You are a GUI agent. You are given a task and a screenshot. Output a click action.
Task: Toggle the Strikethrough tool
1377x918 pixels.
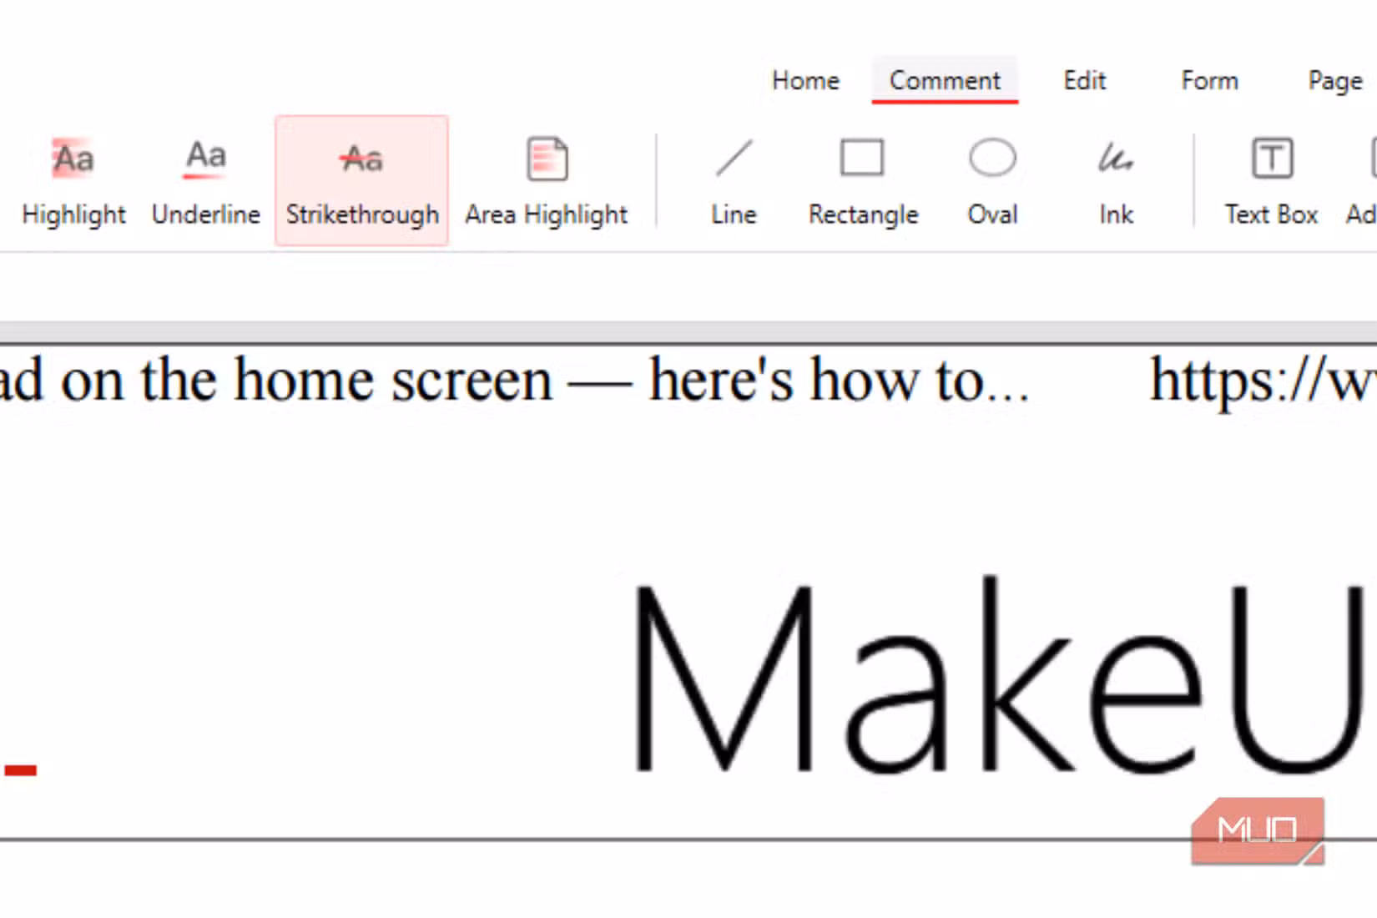[x=362, y=181]
